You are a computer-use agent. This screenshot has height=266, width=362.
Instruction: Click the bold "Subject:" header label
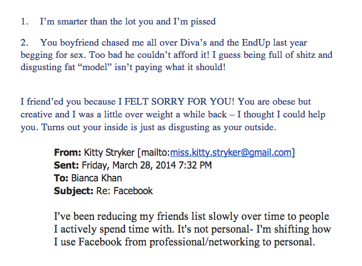(73, 191)
